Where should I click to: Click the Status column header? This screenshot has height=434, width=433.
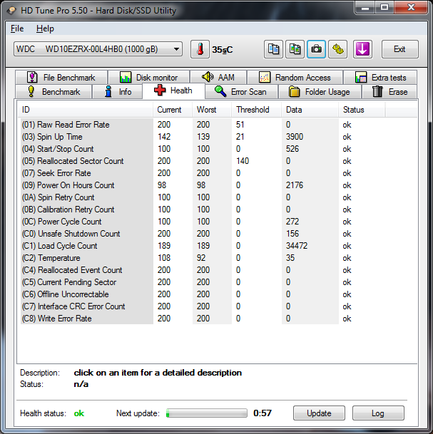pyautogui.click(x=362, y=110)
